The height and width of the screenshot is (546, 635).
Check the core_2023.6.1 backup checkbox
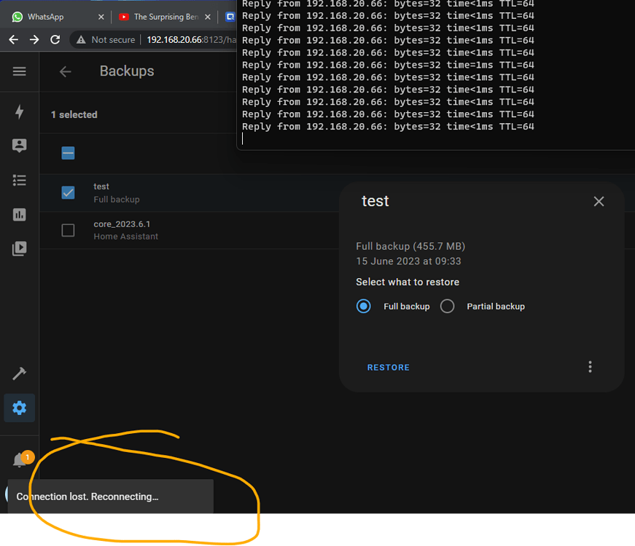coord(68,229)
